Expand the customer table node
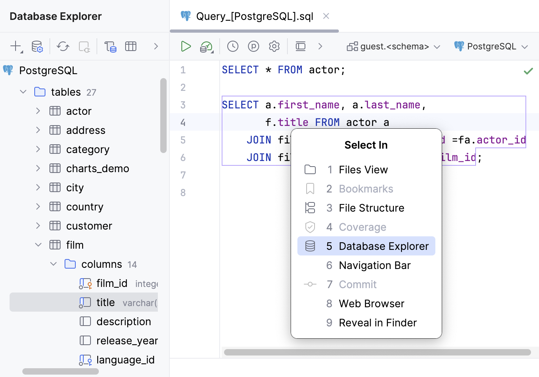539x377 pixels. tap(38, 226)
